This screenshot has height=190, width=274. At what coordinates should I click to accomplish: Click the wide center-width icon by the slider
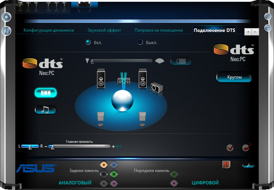coord(160,61)
